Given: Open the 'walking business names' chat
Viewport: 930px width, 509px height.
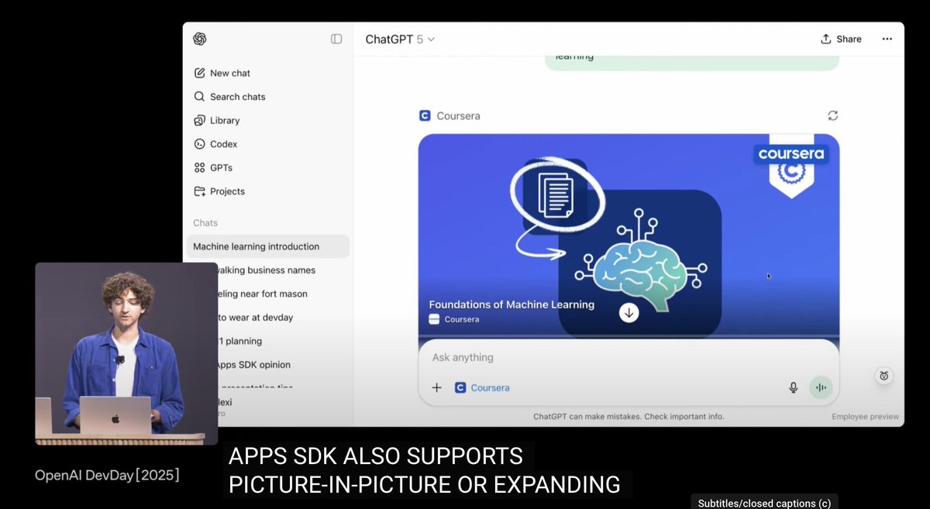Looking at the screenshot, I should pos(267,270).
